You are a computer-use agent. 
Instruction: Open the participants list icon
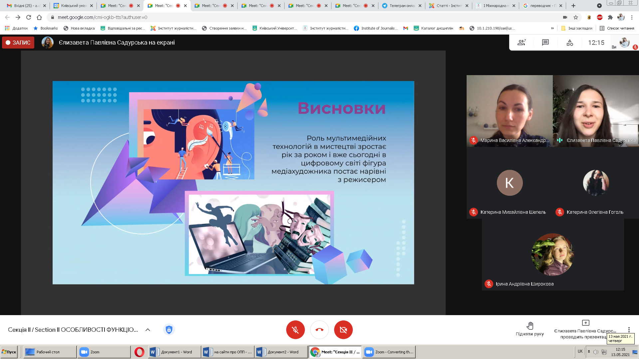pos(521,43)
